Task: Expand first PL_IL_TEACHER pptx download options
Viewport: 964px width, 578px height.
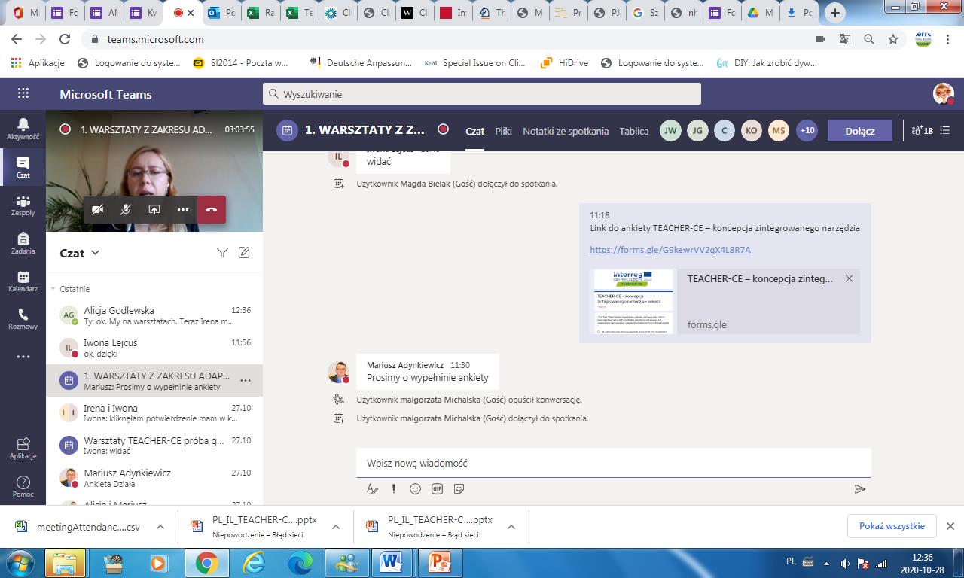Action: (336, 527)
